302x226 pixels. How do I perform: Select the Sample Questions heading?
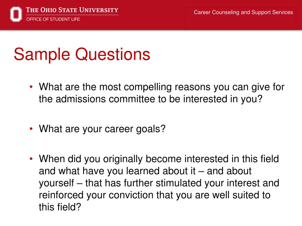coord(82,54)
